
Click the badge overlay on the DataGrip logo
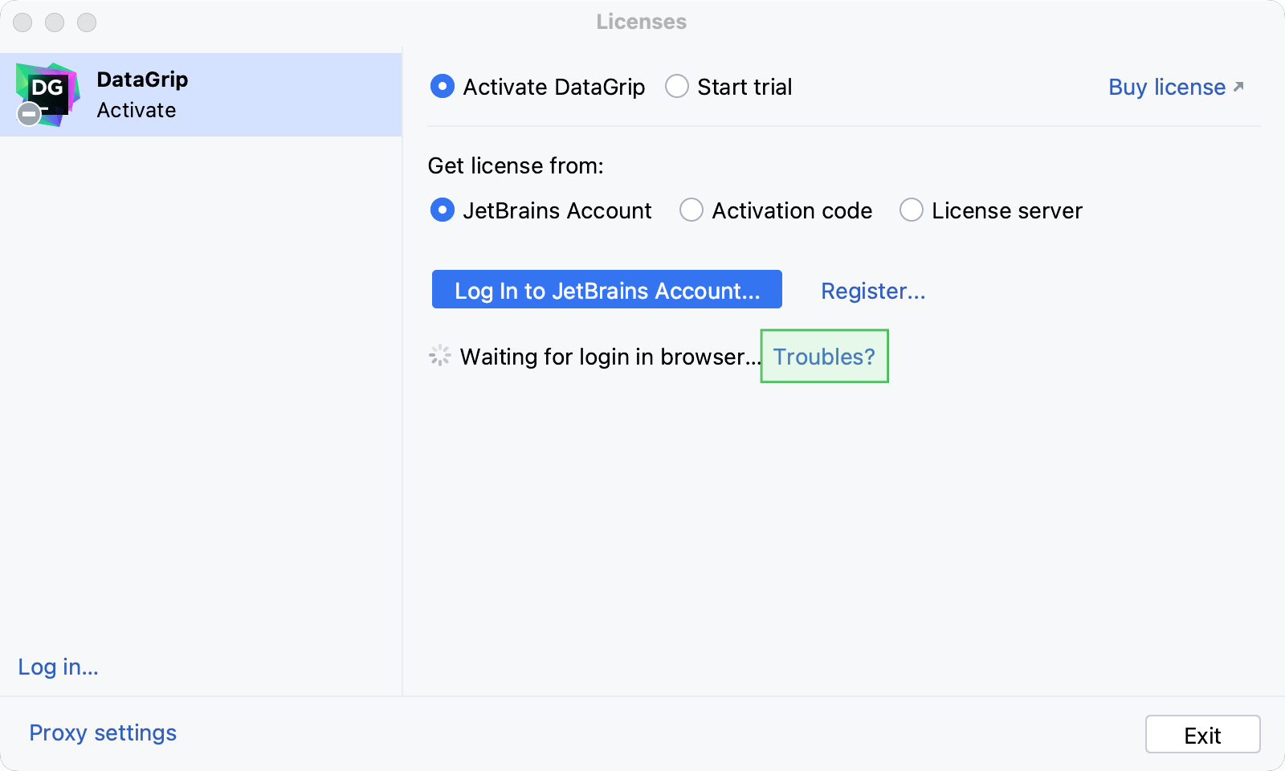[28, 113]
